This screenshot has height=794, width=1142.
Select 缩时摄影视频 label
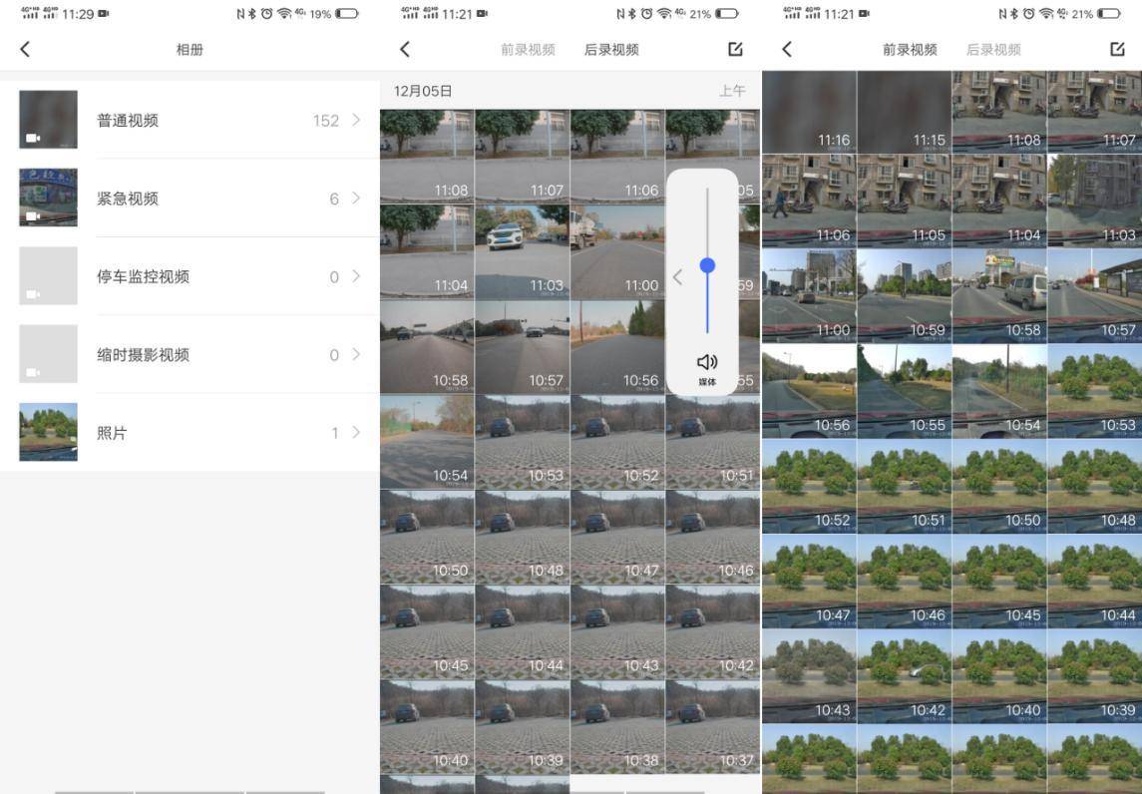tap(143, 355)
